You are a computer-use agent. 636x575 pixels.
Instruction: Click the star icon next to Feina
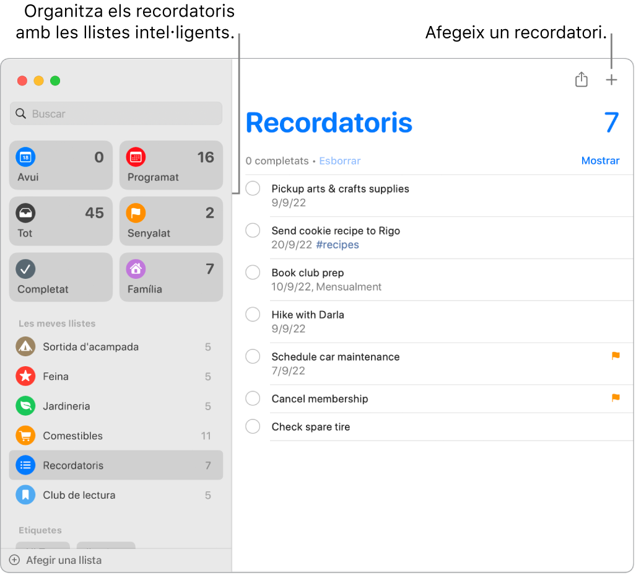pyautogui.click(x=25, y=376)
